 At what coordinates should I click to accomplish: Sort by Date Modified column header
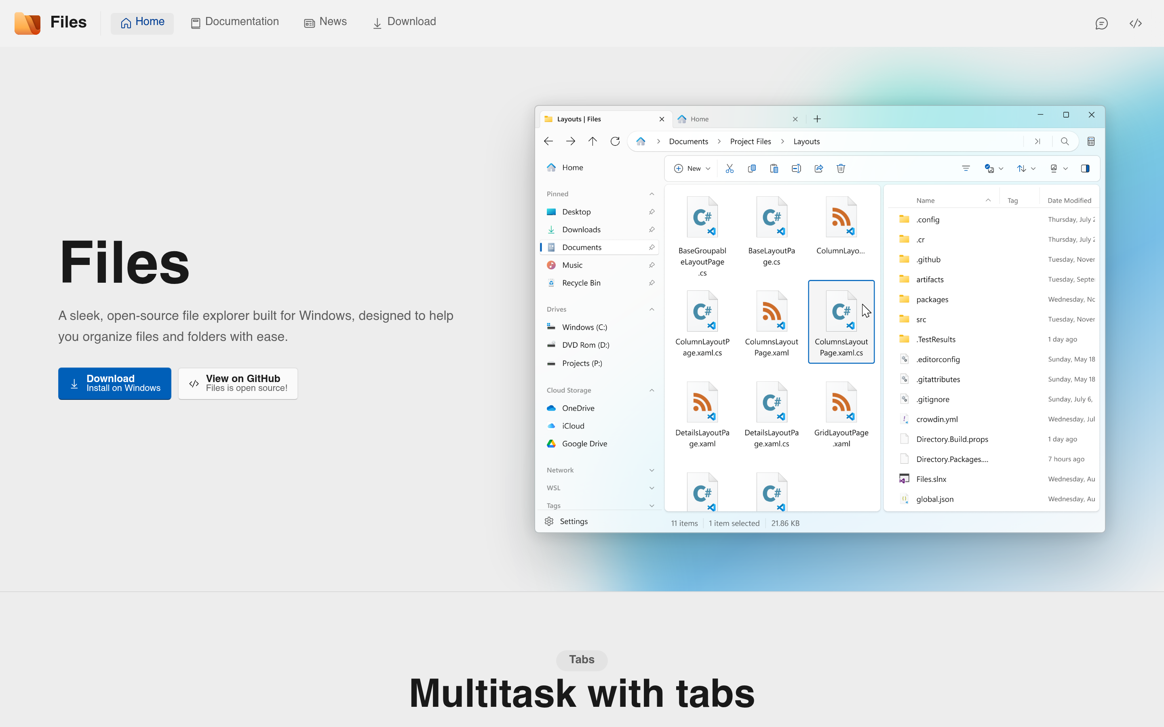tap(1069, 200)
